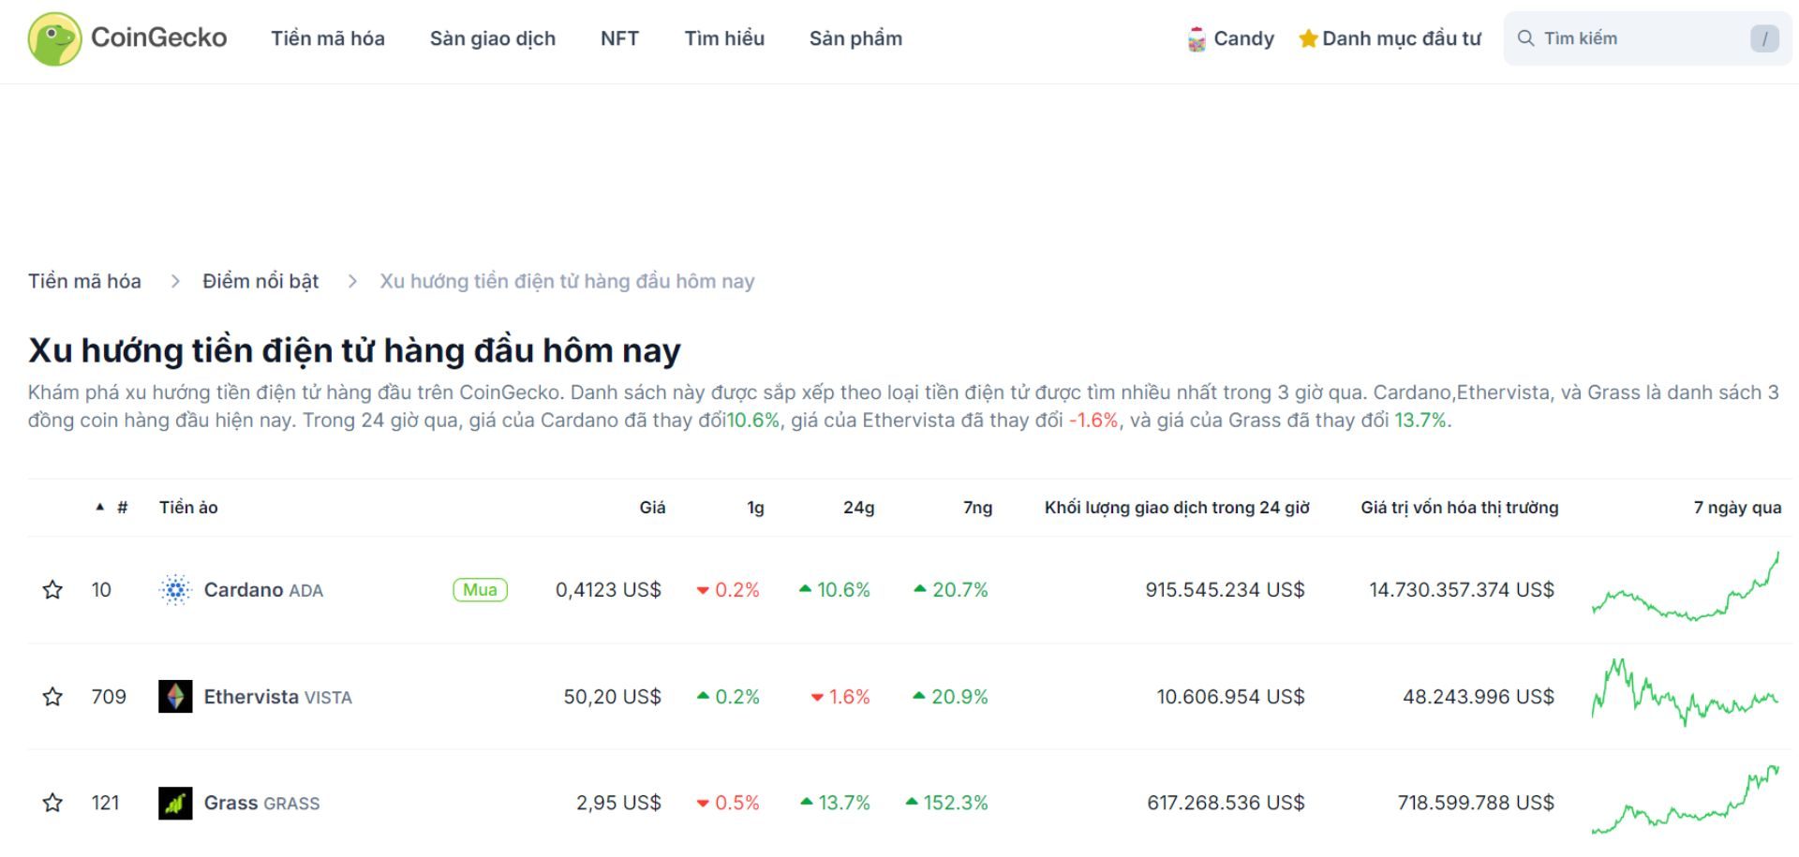Favorite Grass using its star toggle

pos(52,803)
